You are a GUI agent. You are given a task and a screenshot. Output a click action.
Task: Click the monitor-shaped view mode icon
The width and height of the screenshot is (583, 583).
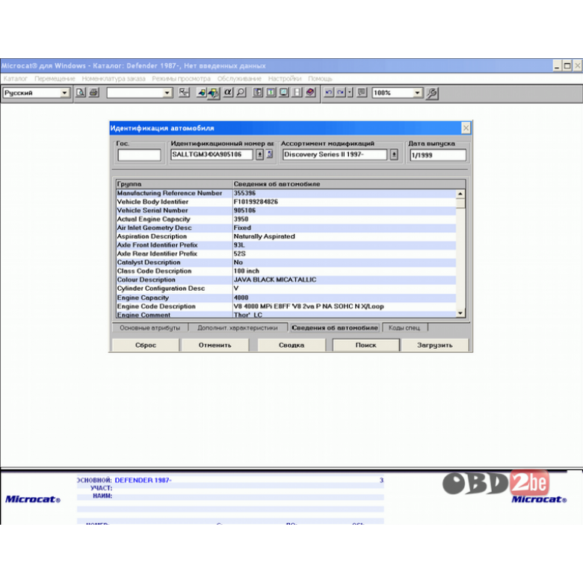pyautogui.click(x=284, y=93)
